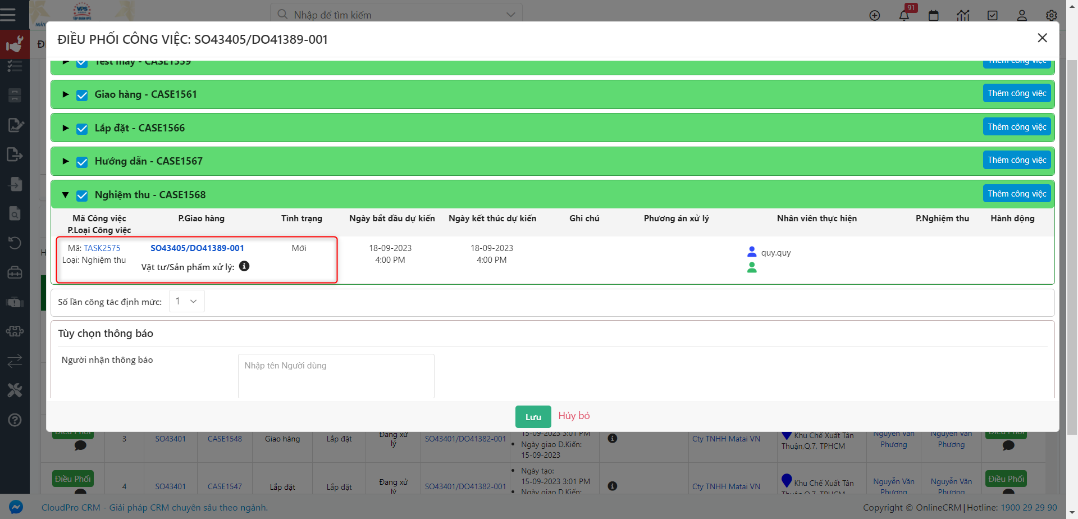Toggle checkbox for Giao hàng - CASE1561

(82, 95)
